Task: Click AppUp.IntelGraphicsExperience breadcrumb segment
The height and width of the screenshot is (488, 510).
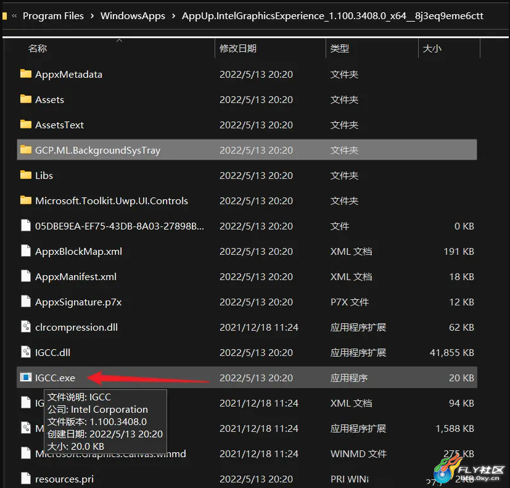Action: 332,15
